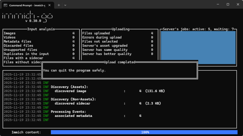Screen dimensions: 243x136
Task: Click the Files uploaded row
Action: pos(118,33)
